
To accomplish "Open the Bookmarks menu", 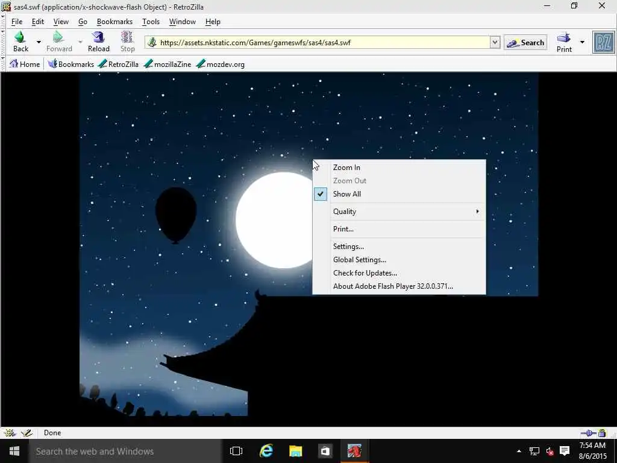I will [114, 22].
